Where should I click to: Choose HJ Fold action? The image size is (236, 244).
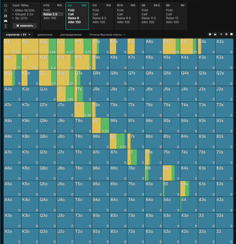tap(71, 10)
